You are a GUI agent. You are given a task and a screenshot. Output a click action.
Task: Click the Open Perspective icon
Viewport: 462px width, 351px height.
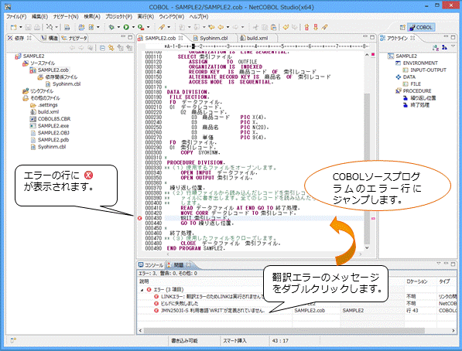(x=402, y=27)
